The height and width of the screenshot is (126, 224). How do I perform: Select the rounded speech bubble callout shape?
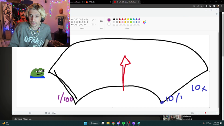(75, 24)
